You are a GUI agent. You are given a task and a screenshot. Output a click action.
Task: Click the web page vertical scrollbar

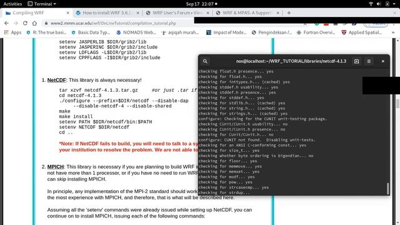coord(397,104)
